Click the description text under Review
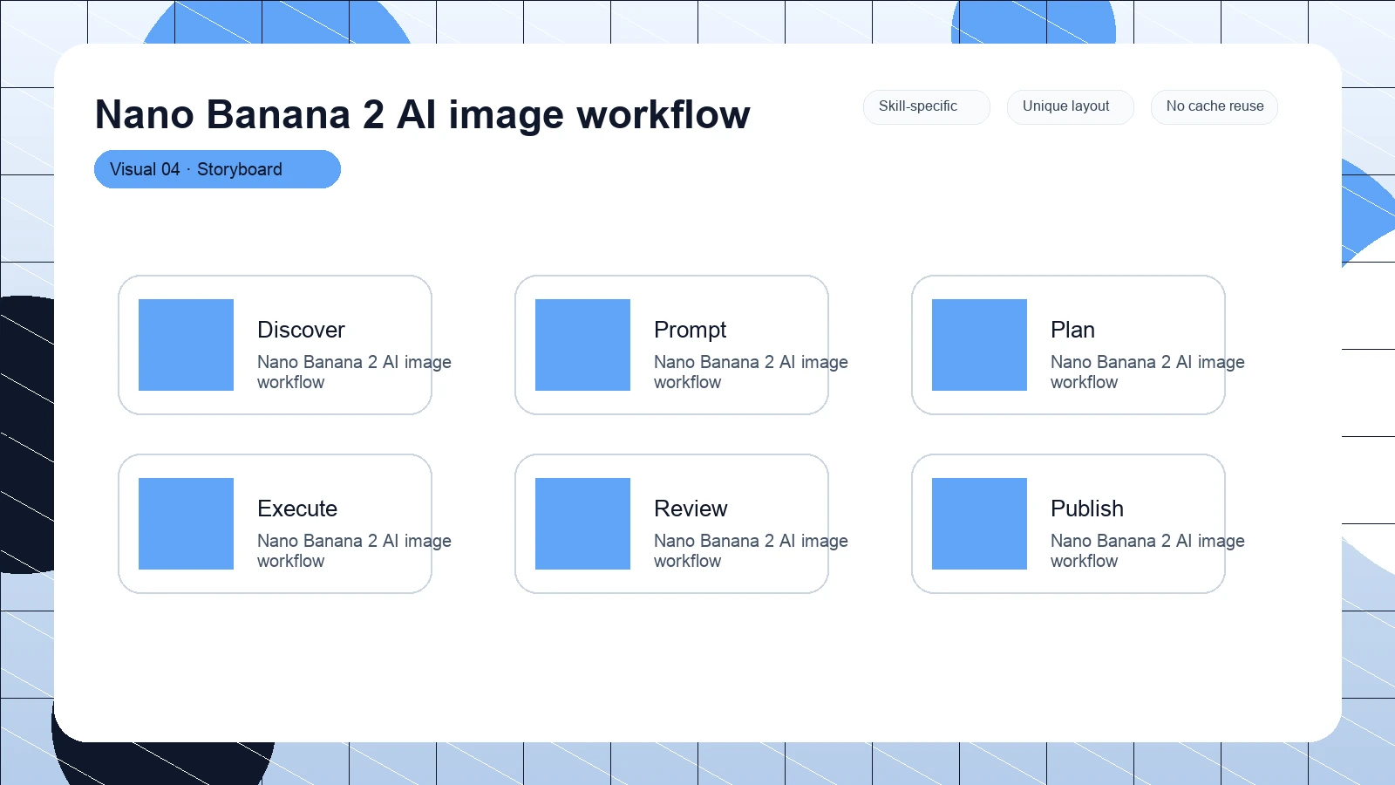 click(x=751, y=550)
